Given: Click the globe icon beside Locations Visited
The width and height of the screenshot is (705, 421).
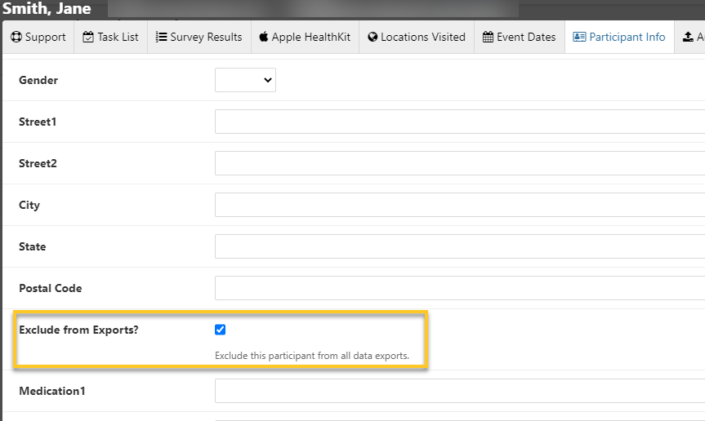Looking at the screenshot, I should coord(373,38).
